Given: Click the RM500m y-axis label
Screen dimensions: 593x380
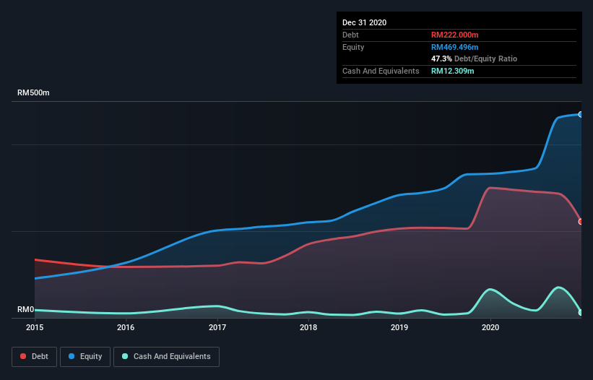Looking at the screenshot, I should click(x=33, y=92).
